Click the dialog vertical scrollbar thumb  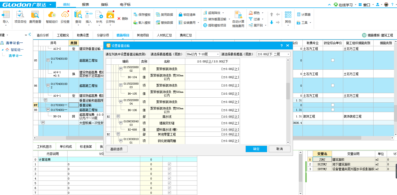tap(288, 91)
